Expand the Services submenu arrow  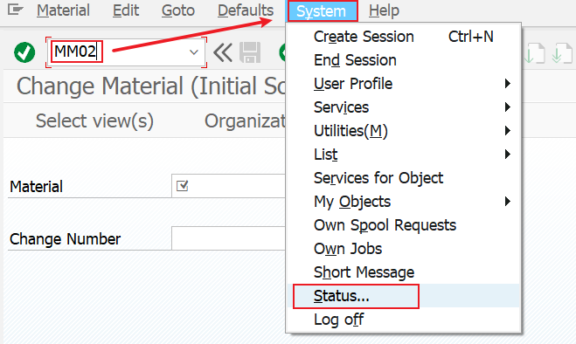[x=507, y=107]
